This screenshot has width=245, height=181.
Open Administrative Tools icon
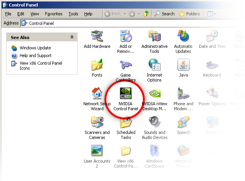point(154,36)
